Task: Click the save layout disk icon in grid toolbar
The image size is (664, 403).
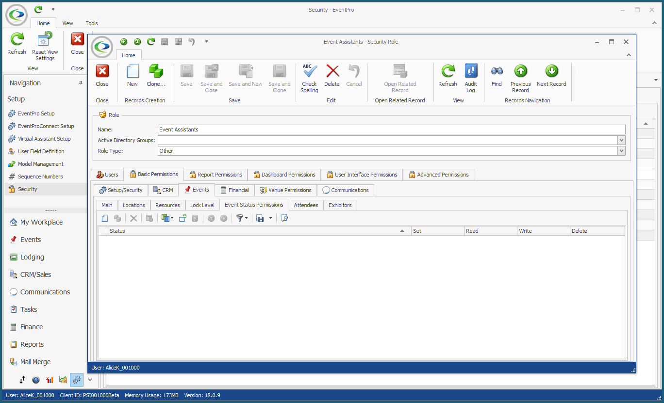Action: [x=260, y=218]
